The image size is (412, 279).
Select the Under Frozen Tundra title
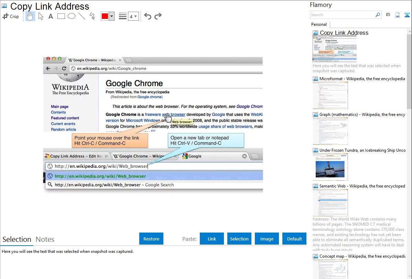(362, 150)
